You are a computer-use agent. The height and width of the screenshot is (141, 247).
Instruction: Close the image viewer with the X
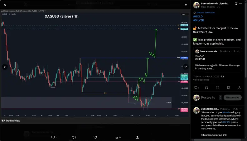pos(5,5)
